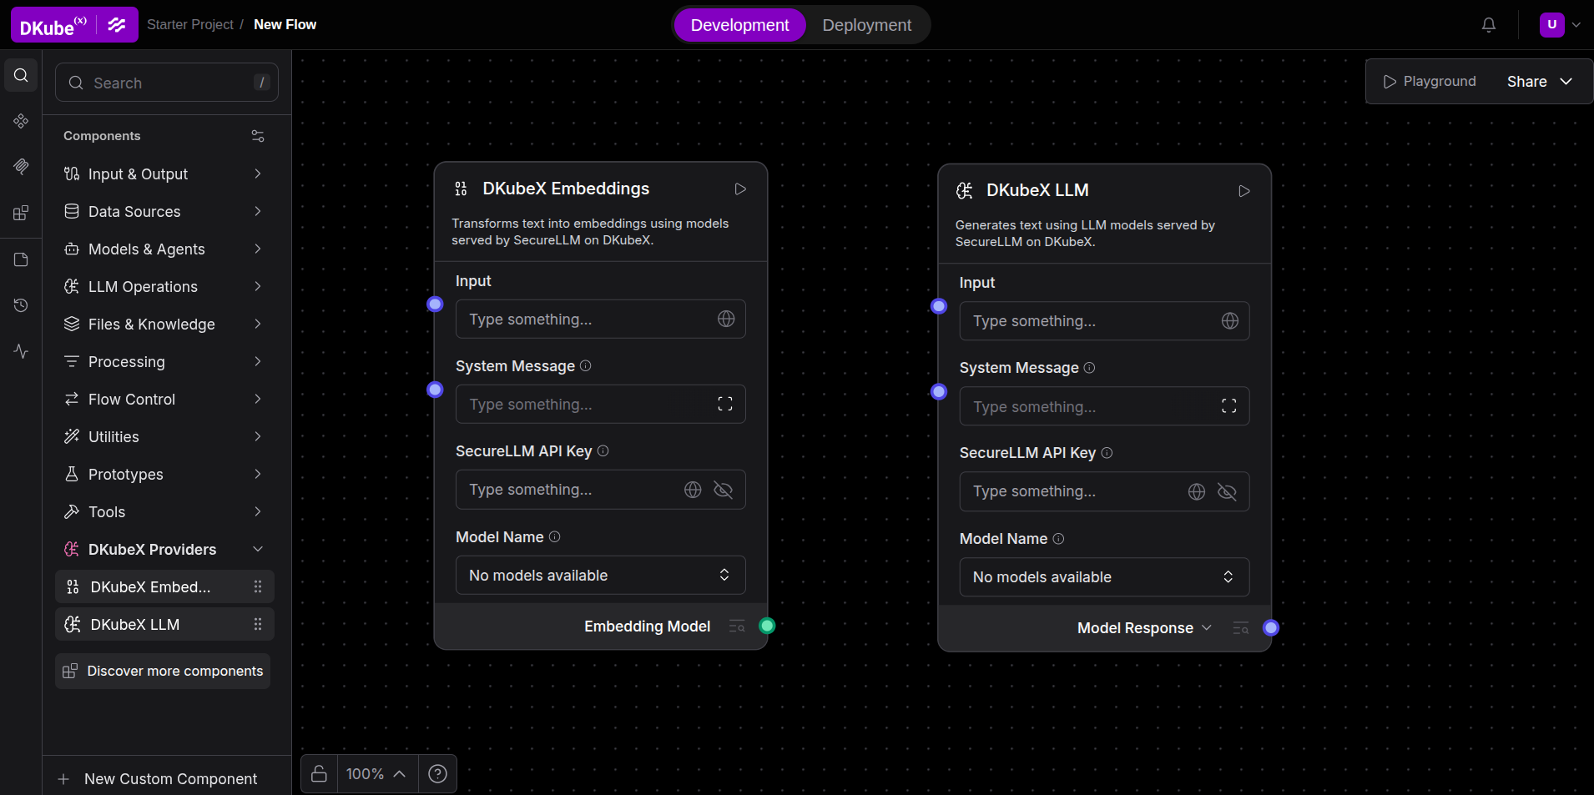Click the flows icon beside DKube logo

[117, 25]
